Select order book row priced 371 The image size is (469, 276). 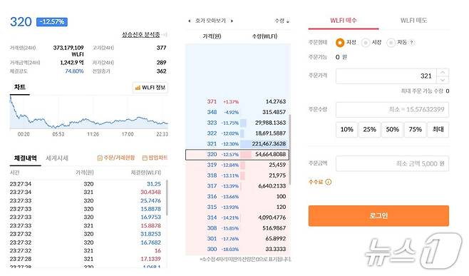point(238,102)
